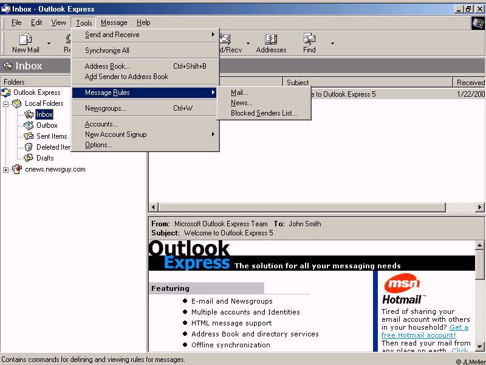The width and height of the screenshot is (486, 365).
Task: Expand the cnews.newsguy.com tree node
Action: tap(6, 170)
